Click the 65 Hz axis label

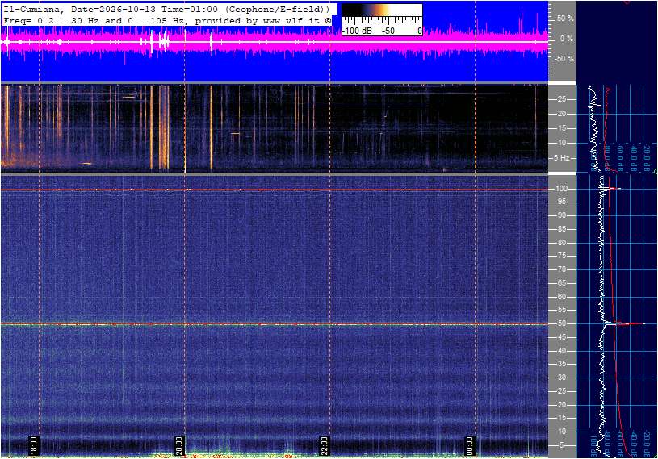[561, 283]
